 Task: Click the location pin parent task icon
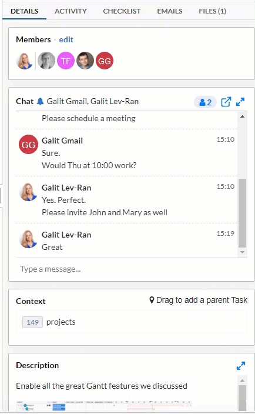point(152,300)
